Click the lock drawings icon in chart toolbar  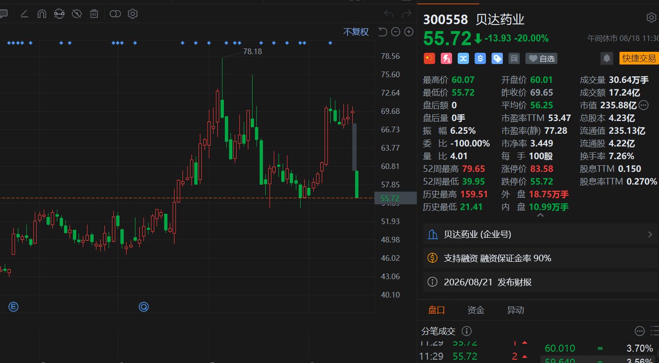(59, 14)
